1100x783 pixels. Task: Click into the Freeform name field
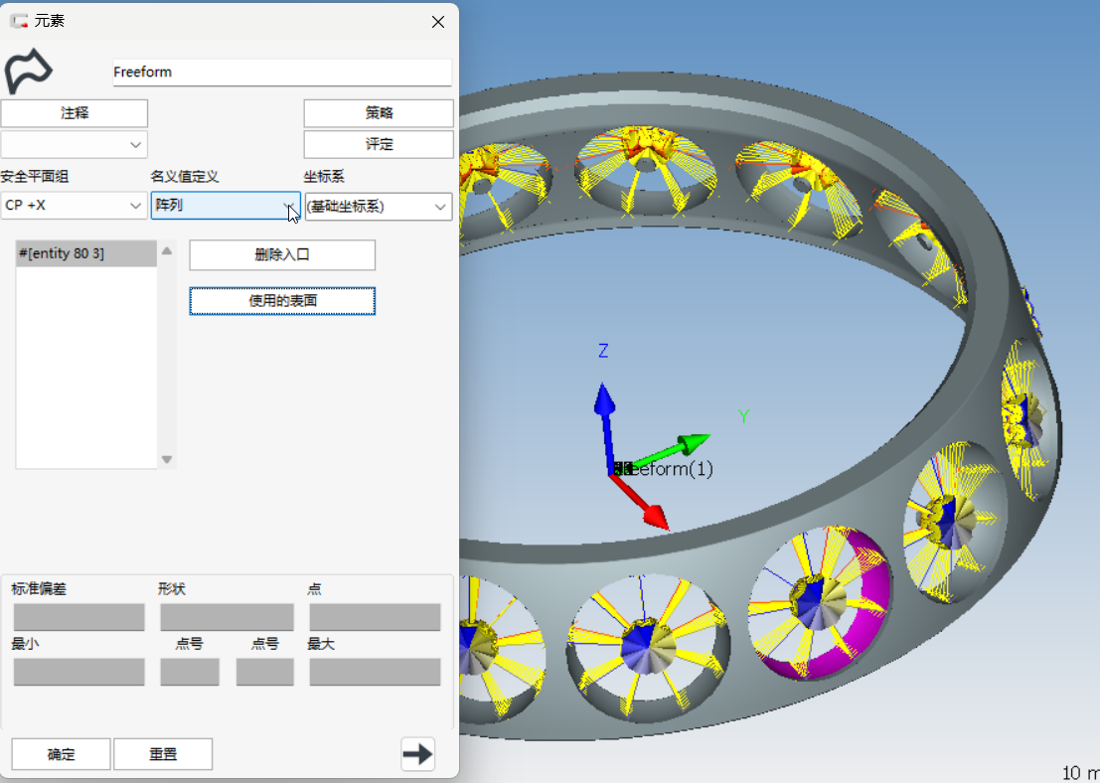click(x=282, y=73)
